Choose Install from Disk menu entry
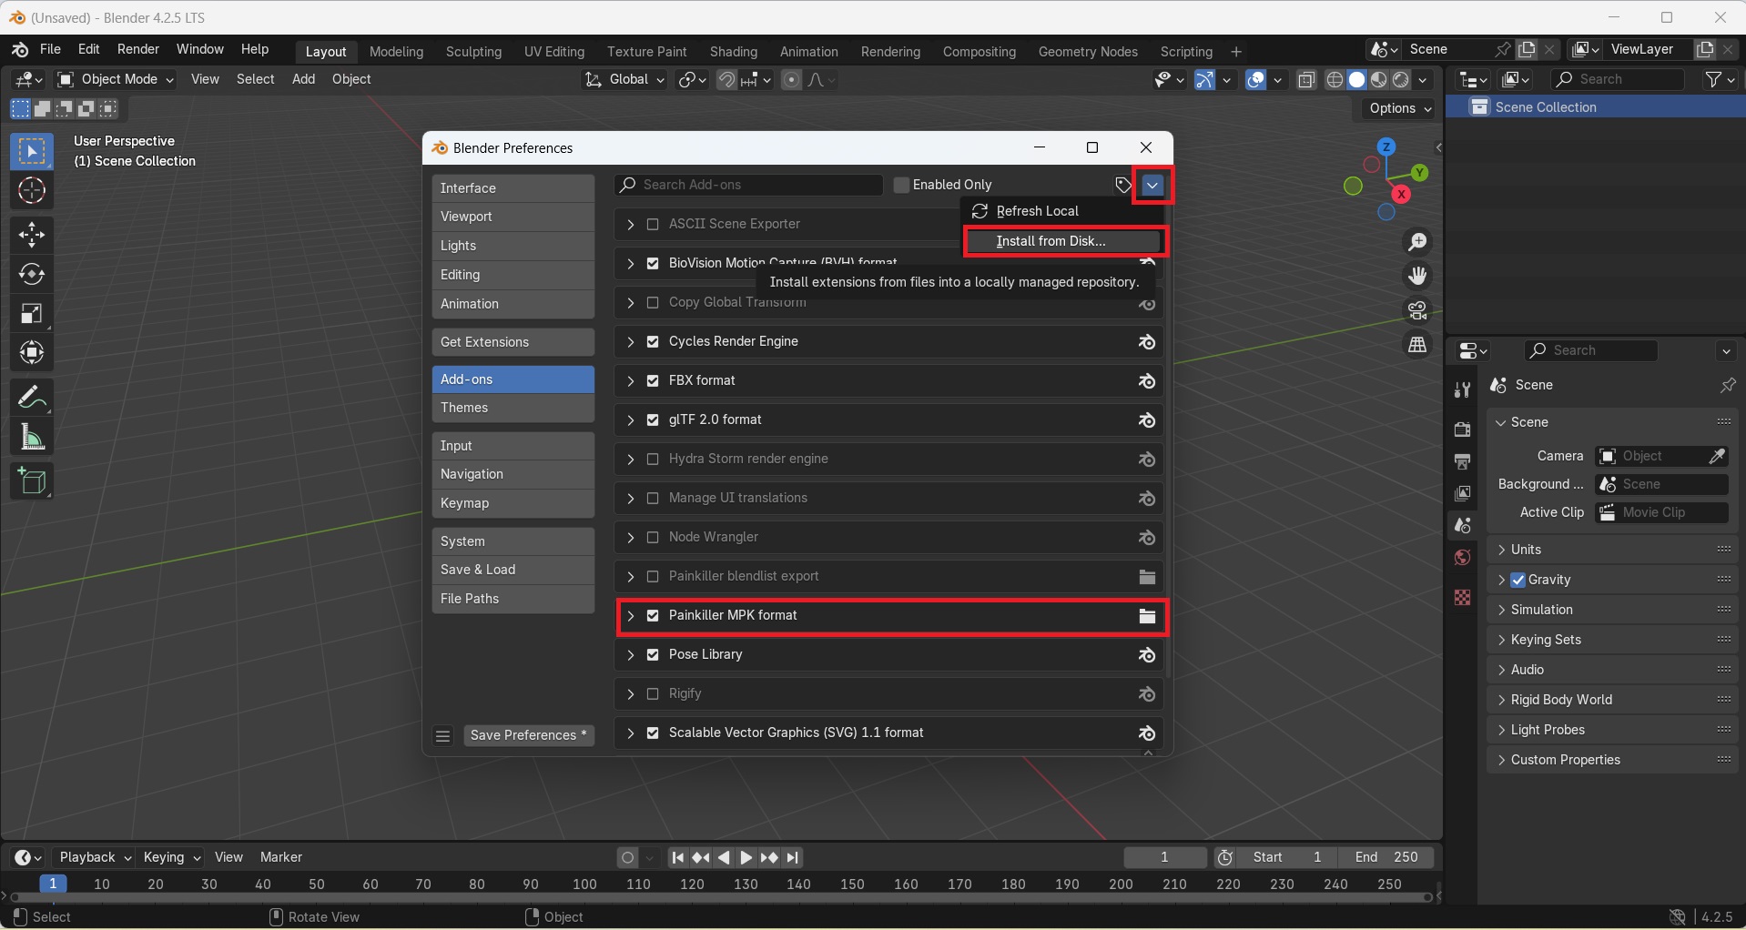This screenshot has height=930, width=1746. pos(1064,241)
